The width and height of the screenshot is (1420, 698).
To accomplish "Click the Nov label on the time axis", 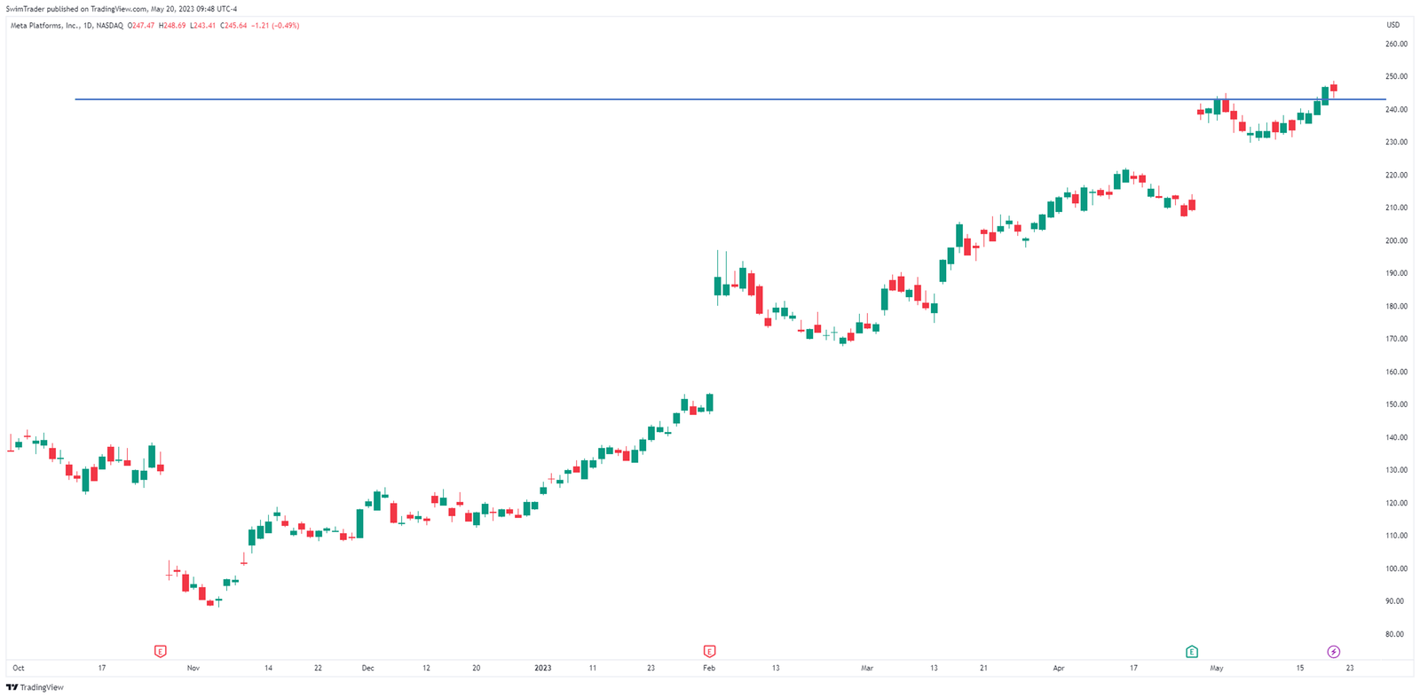I will (193, 668).
